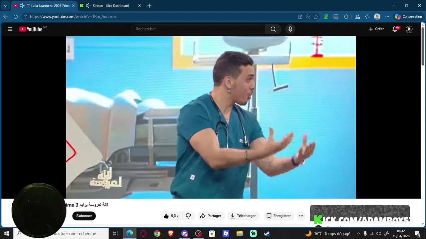
Task: Go back with the browser back arrow
Action: coord(6,17)
